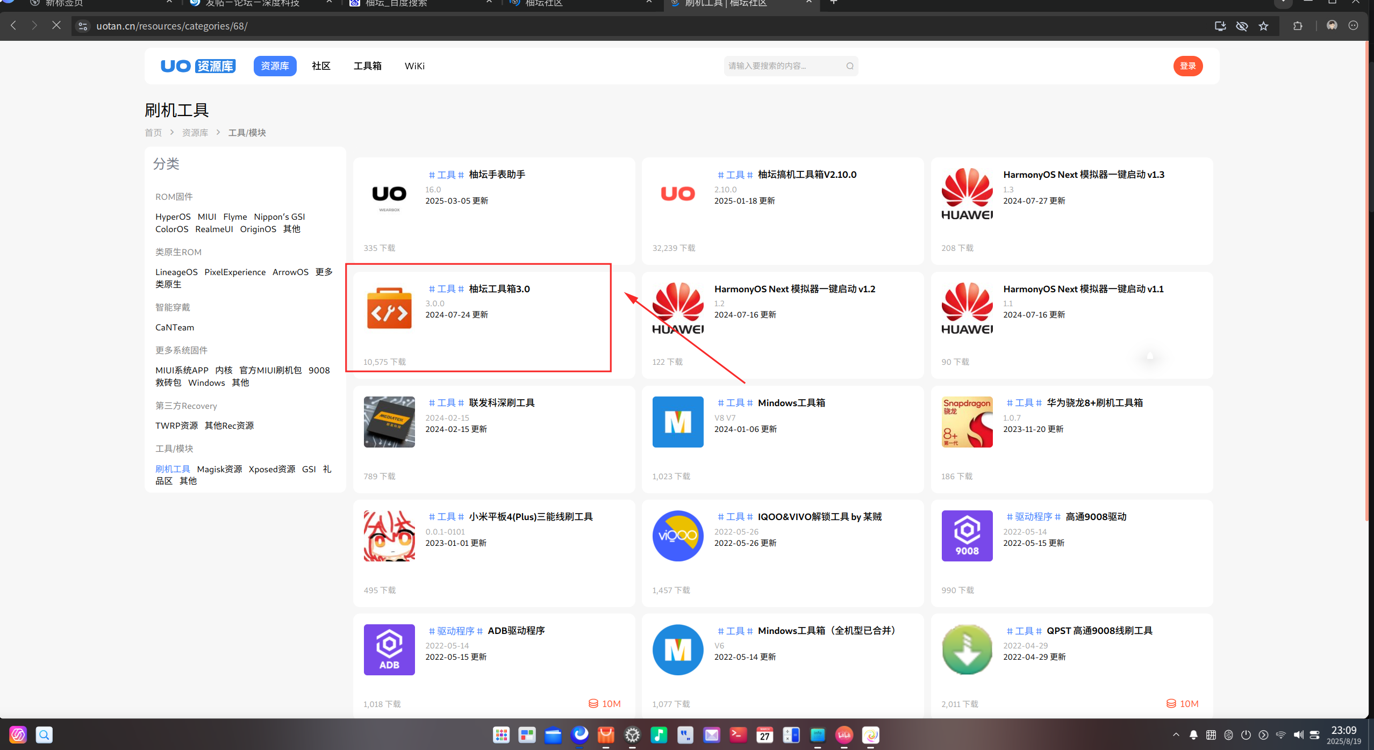The image size is (1374, 750).
Task: Click the green download arrow QPST icon
Action: tap(967, 650)
